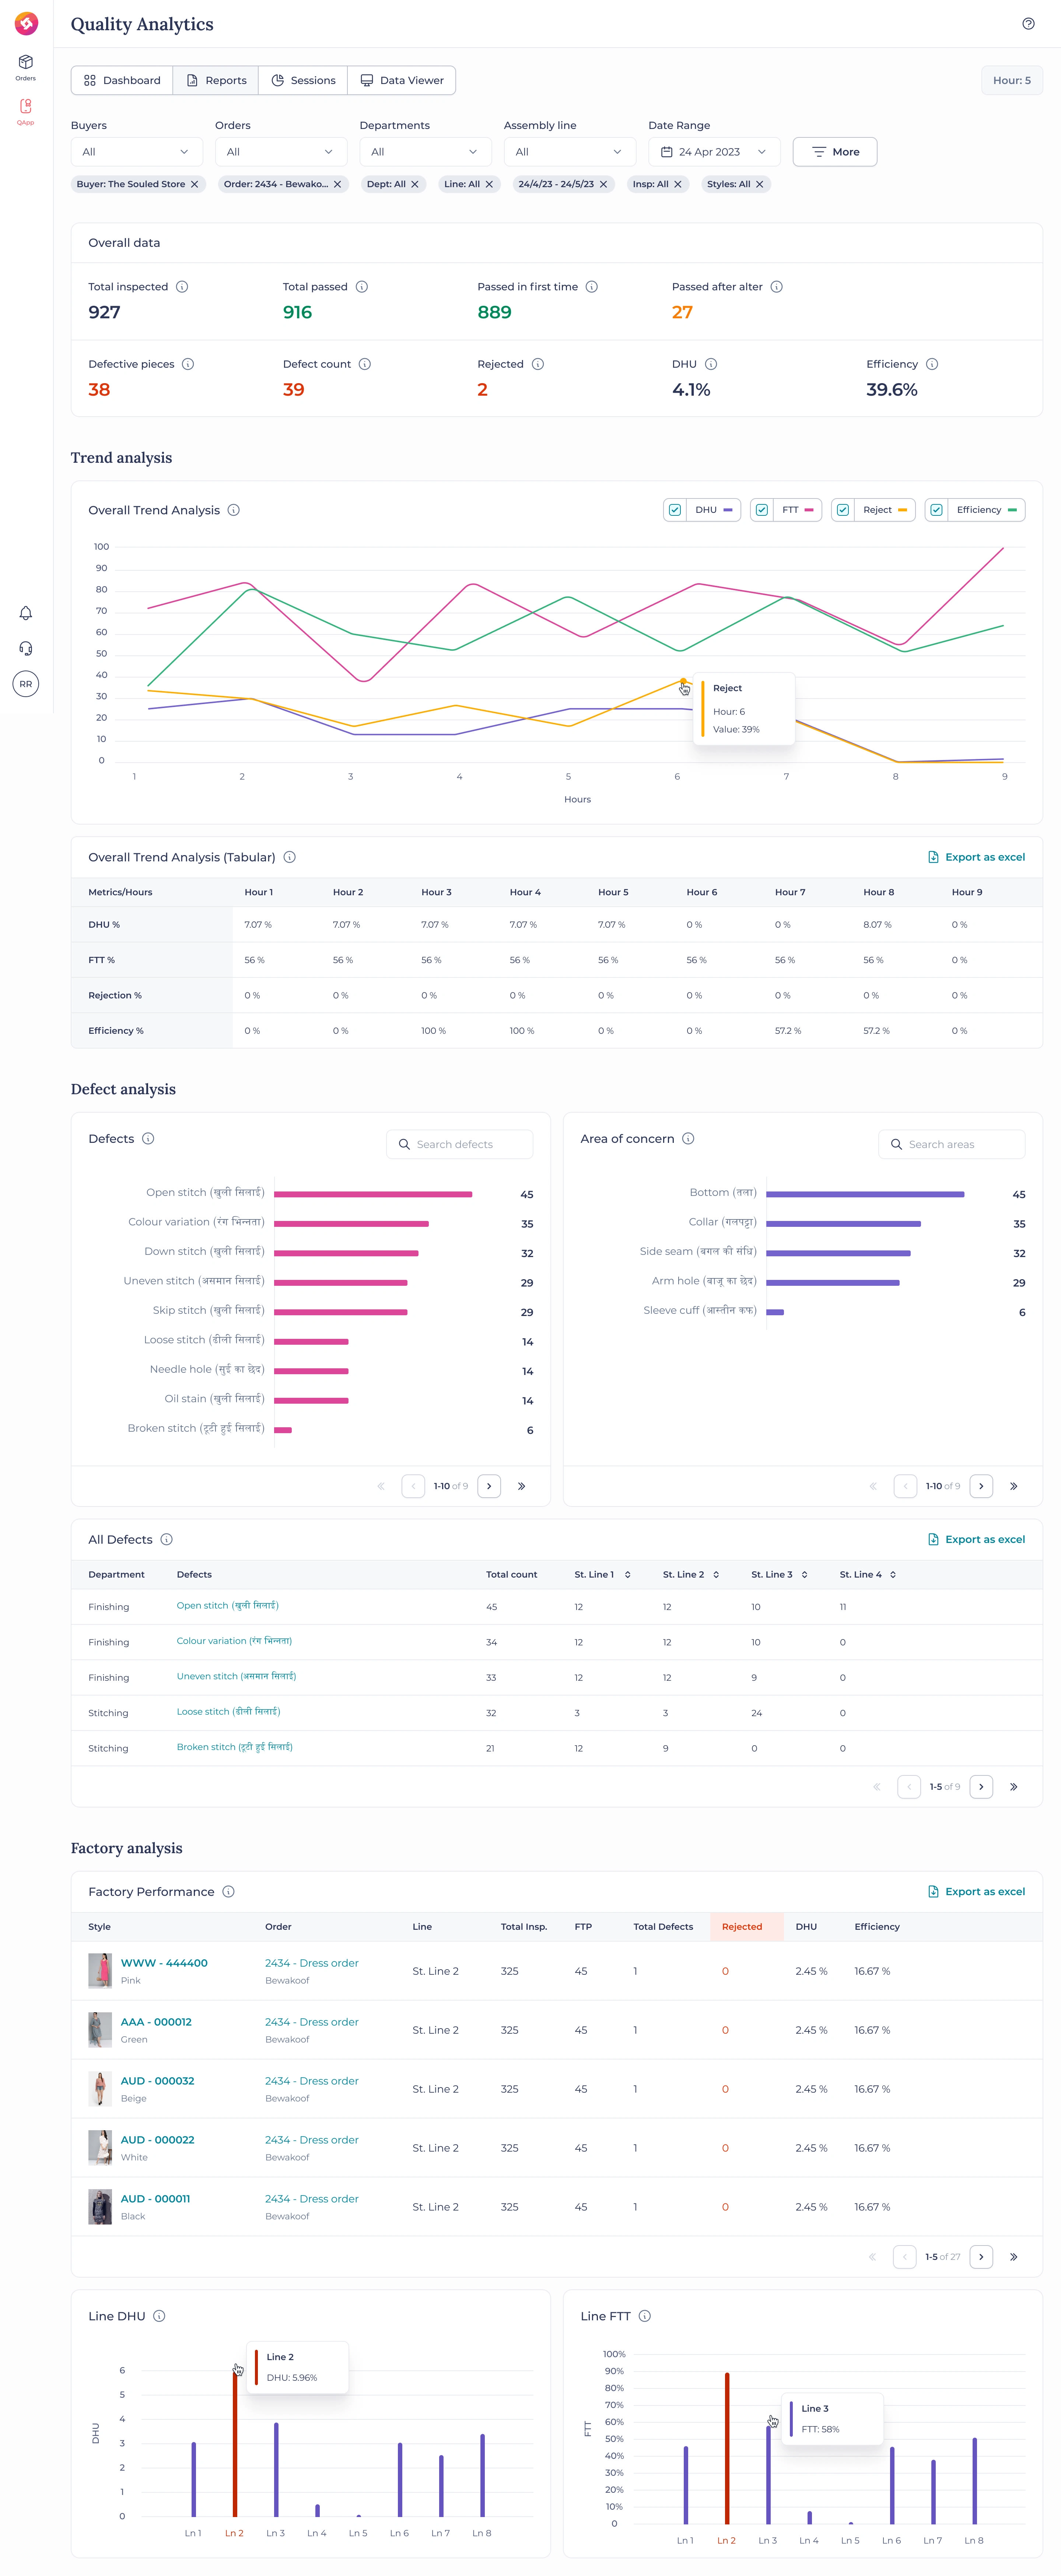Go to next page of All Defects
Viewport: 1061px width, 2576px height.
coord(981,1786)
